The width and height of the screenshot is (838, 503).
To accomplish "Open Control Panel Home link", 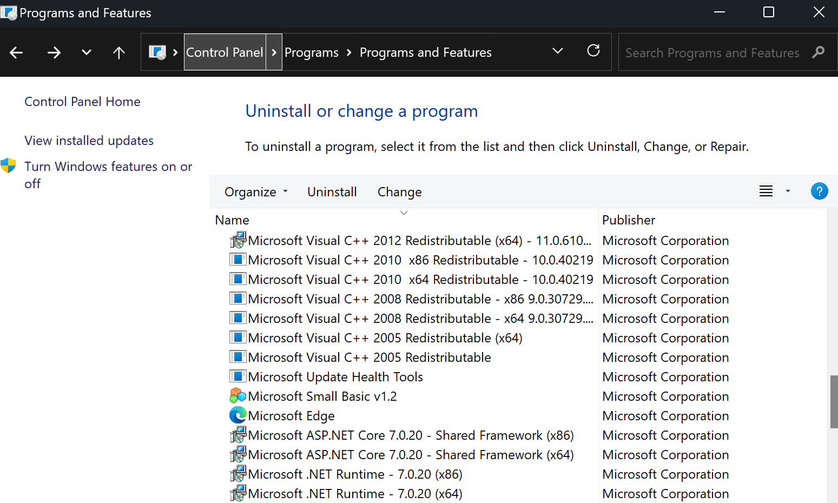I will point(82,102).
